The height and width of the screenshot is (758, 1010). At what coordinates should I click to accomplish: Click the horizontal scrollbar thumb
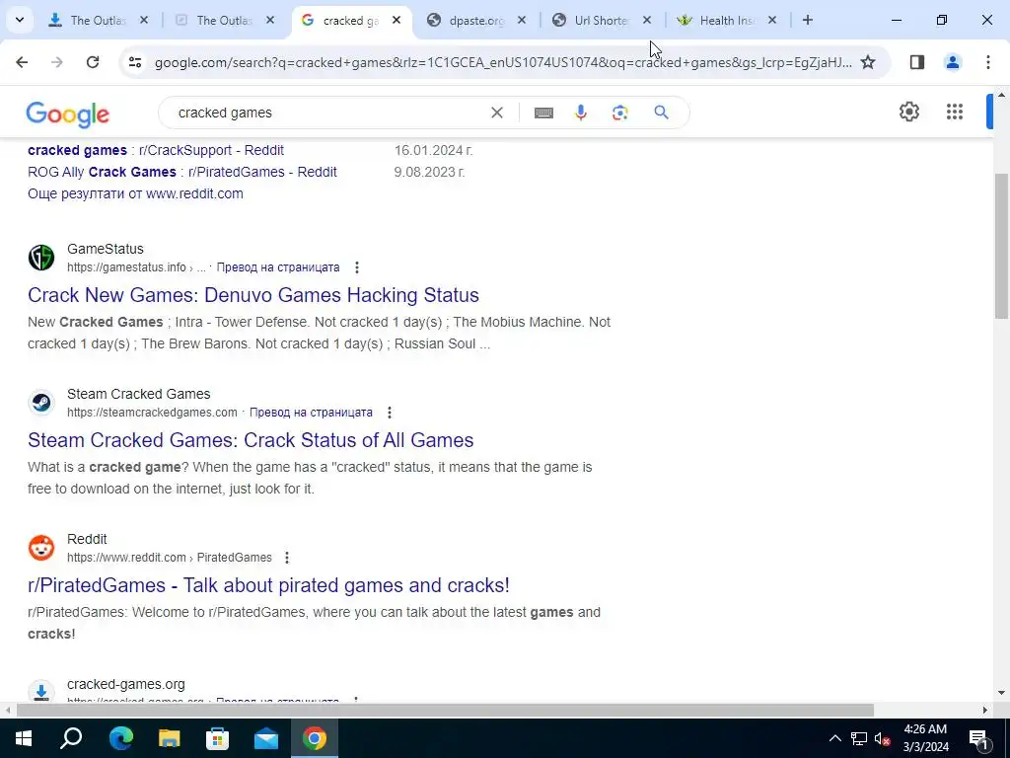(x=445, y=710)
